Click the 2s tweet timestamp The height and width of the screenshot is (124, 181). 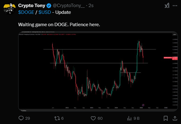click(91, 6)
